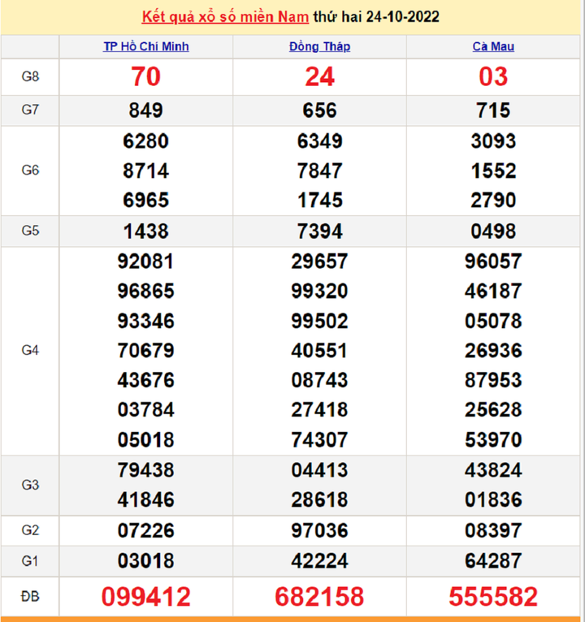Image resolution: width=585 pixels, height=622 pixels.
Task: Select the ĐB special prize row label
Action: (30, 597)
